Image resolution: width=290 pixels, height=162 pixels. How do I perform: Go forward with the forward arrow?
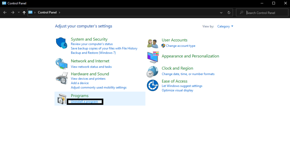pos(12,12)
